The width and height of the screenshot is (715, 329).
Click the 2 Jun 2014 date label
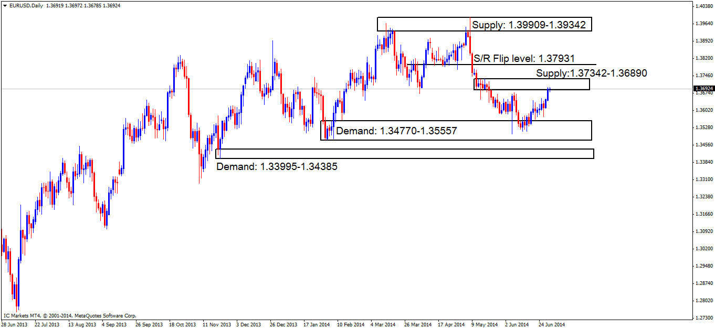coord(517,325)
